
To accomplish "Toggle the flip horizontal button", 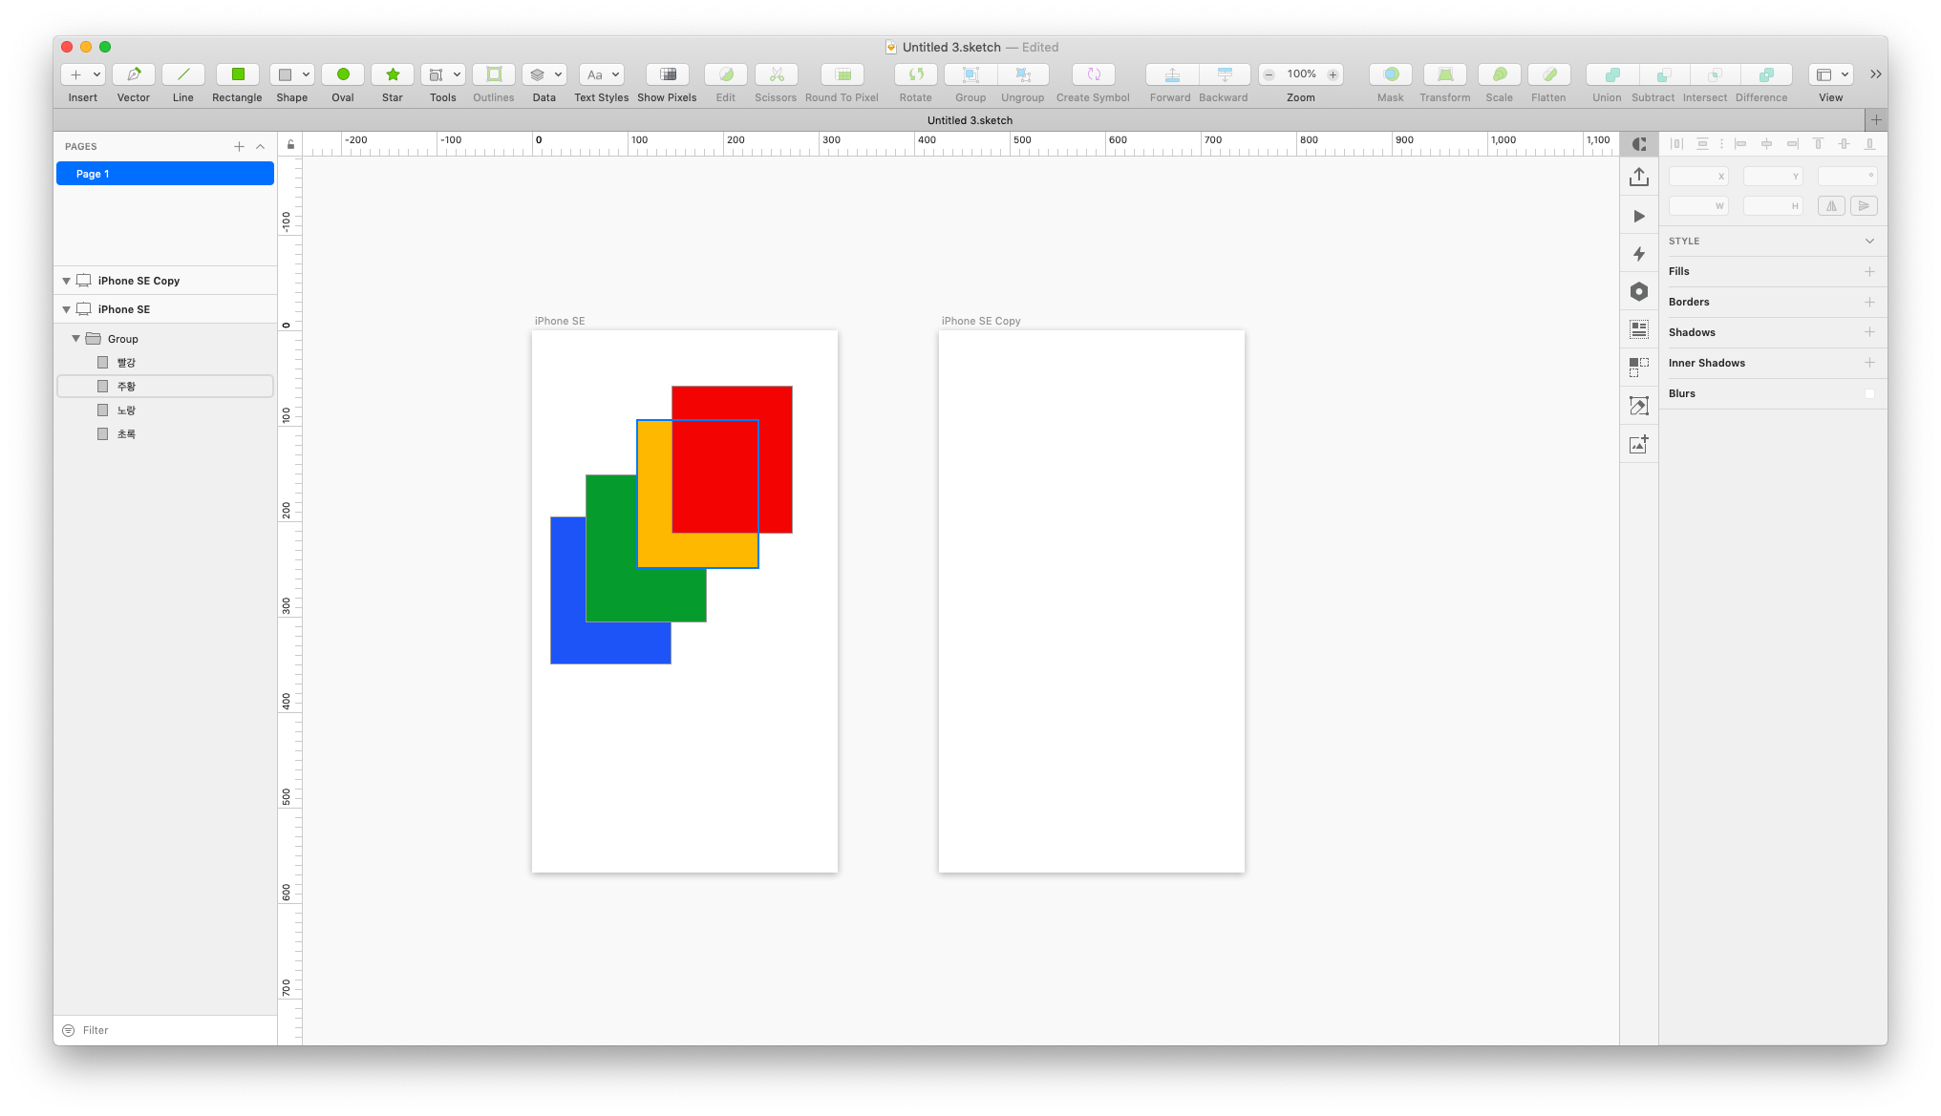I will [1831, 205].
